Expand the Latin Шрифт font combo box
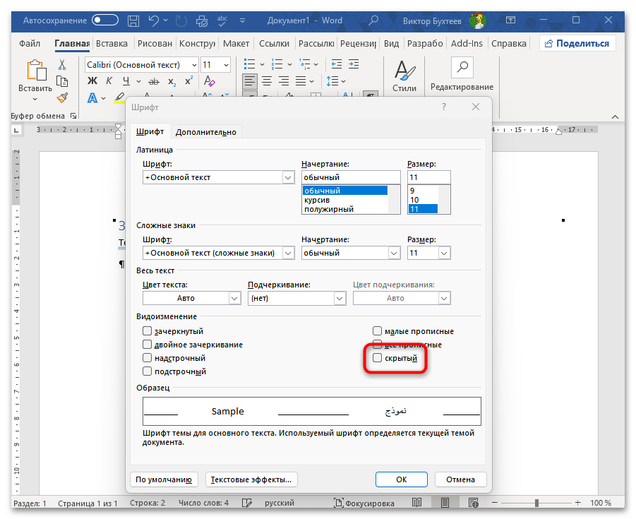 click(288, 177)
